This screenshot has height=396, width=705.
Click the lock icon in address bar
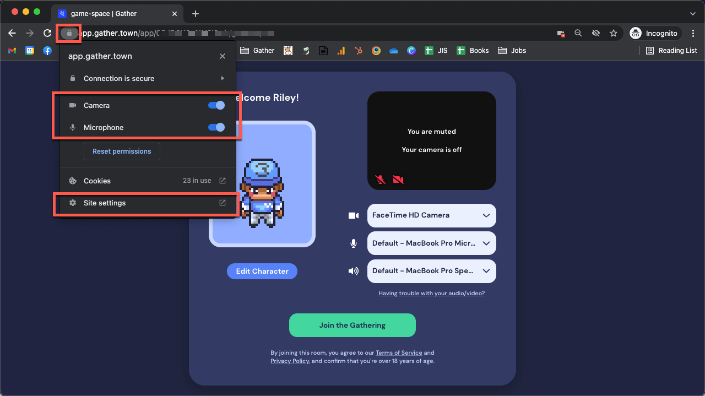point(69,33)
